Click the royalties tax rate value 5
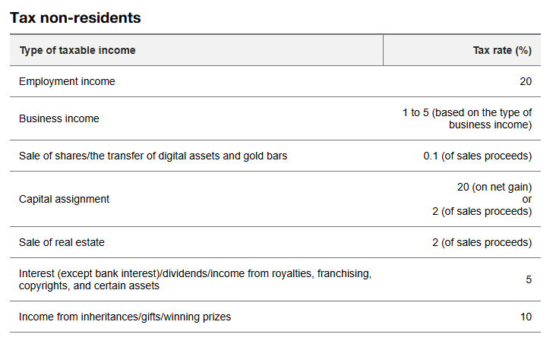The image size is (553, 350). click(x=529, y=279)
